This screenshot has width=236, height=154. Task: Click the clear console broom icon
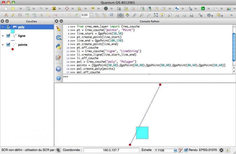click(x=58, y=29)
